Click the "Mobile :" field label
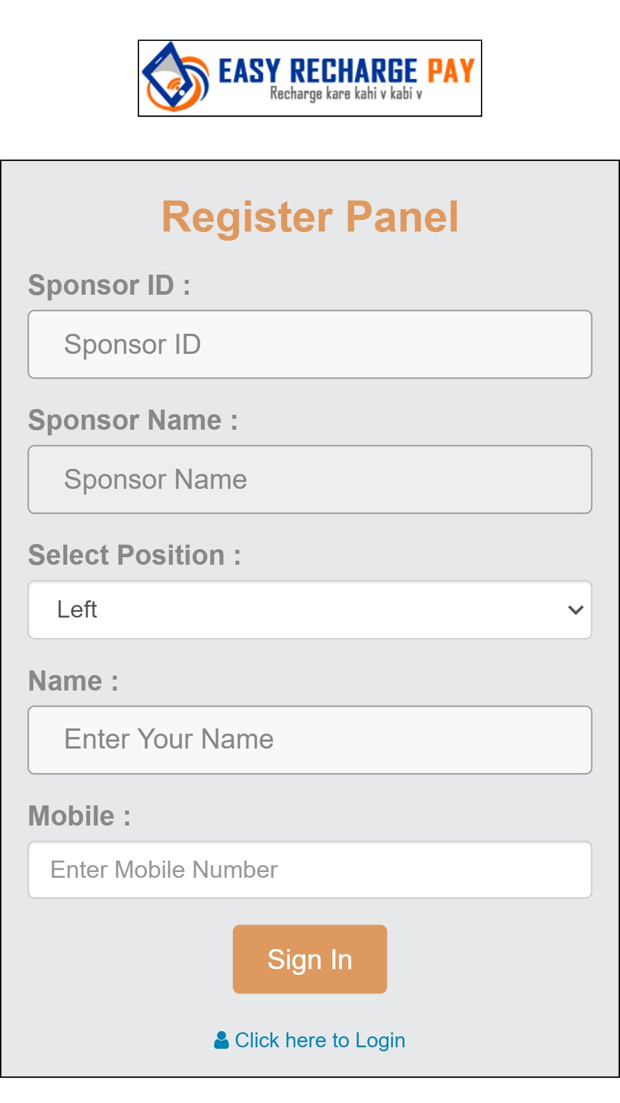620x1103 pixels. (79, 816)
